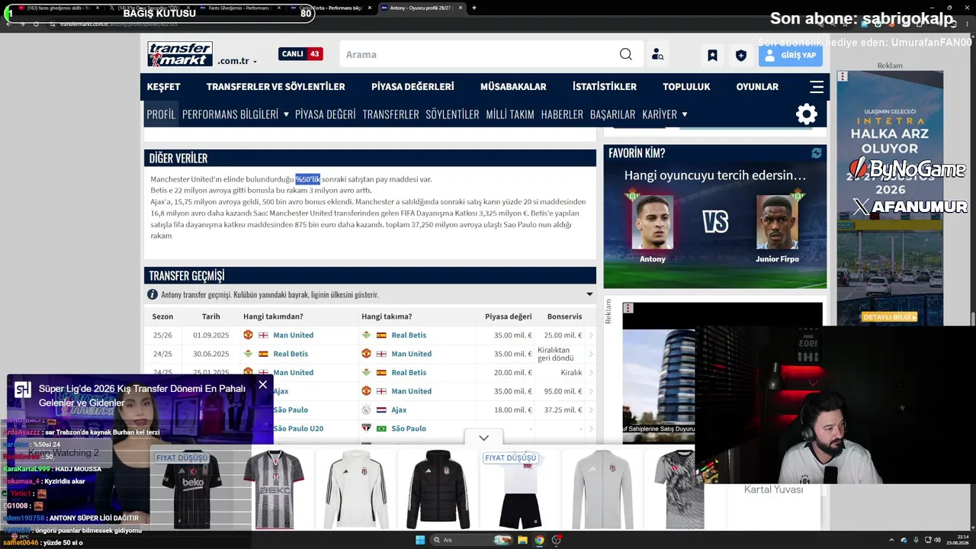Expand the KARİYER dropdown
976x549 pixels.
click(684, 114)
